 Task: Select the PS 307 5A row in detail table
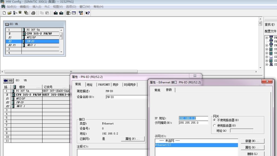coord(37,91)
